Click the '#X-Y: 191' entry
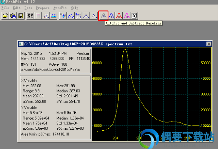Image resolution: width=218 pixels, height=149 pixels. (28, 64)
